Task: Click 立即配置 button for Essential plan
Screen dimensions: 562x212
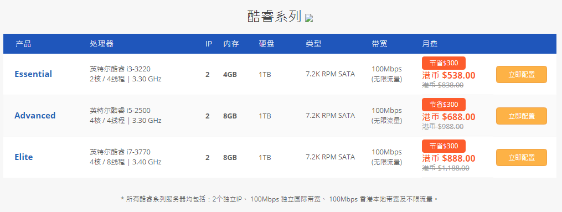Action: pos(522,75)
